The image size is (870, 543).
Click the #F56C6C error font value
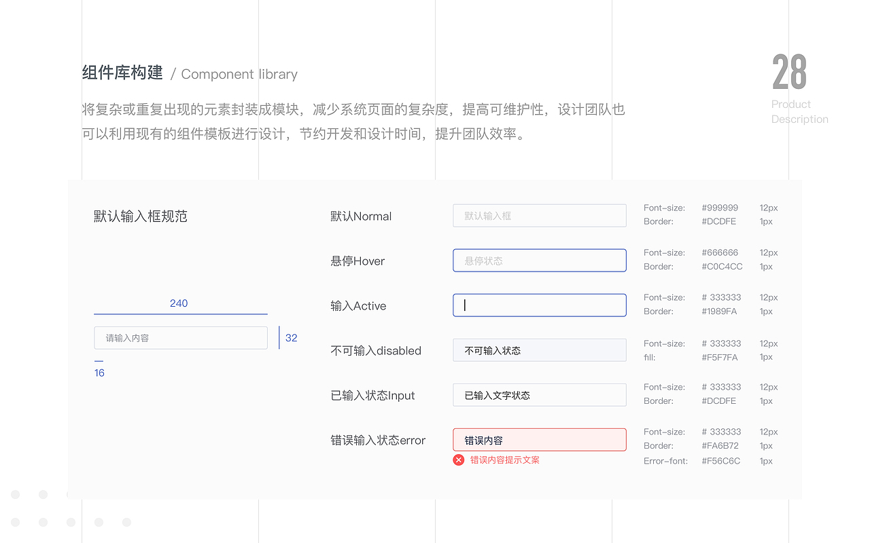click(721, 461)
